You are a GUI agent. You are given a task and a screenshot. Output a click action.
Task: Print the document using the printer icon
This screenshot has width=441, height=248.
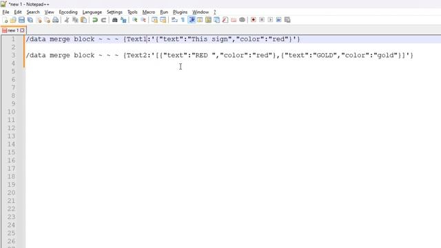point(56,20)
